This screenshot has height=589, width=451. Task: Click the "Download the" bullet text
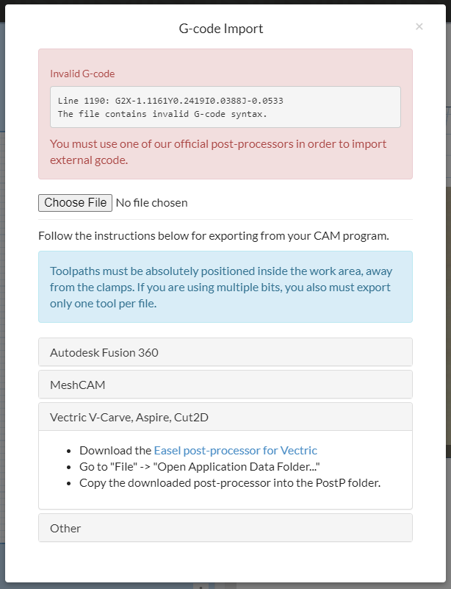point(116,450)
